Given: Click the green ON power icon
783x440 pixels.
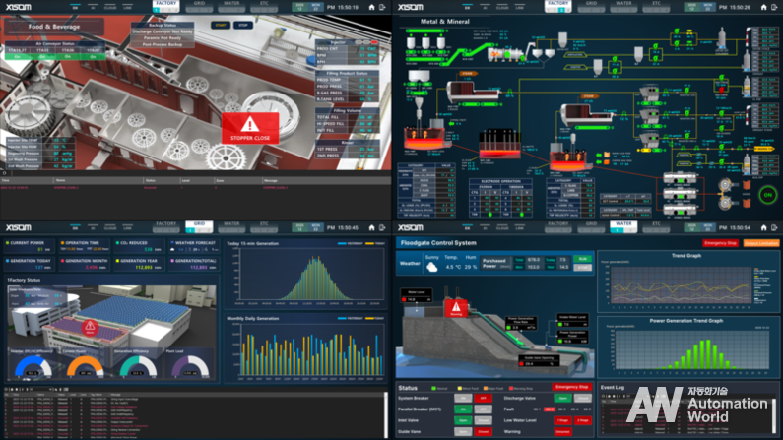Looking at the screenshot, I should pos(768,195).
